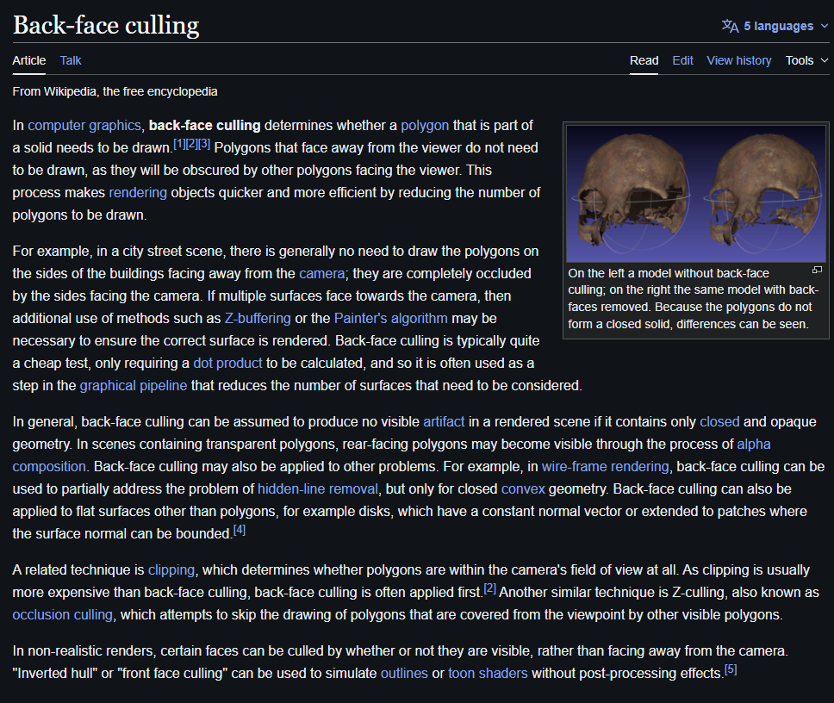The width and height of the screenshot is (834, 703).
Task: Click the enlarge icon on the skull image
Action: pos(817,269)
